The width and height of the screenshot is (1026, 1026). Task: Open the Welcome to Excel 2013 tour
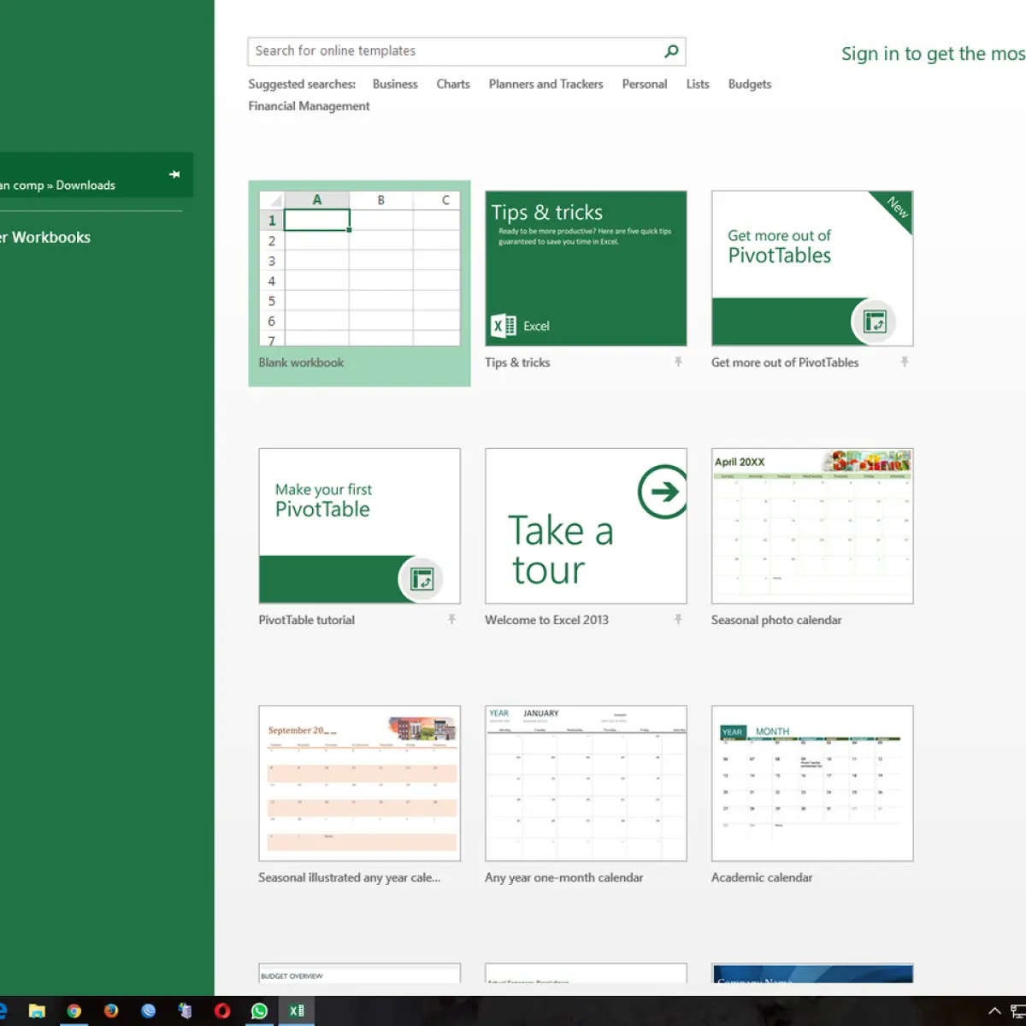(586, 526)
